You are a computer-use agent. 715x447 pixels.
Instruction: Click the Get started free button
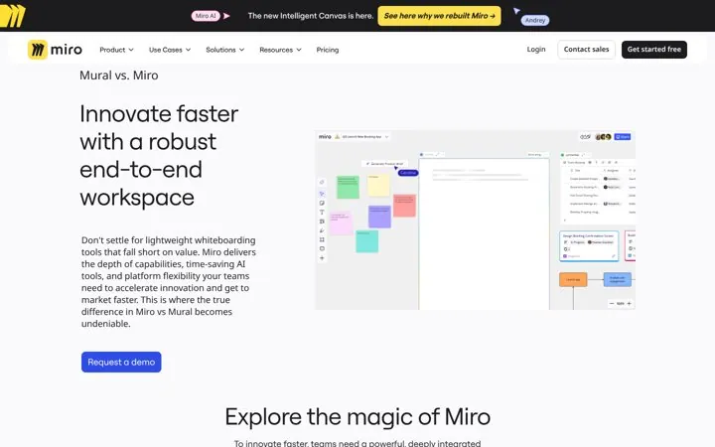(x=653, y=50)
